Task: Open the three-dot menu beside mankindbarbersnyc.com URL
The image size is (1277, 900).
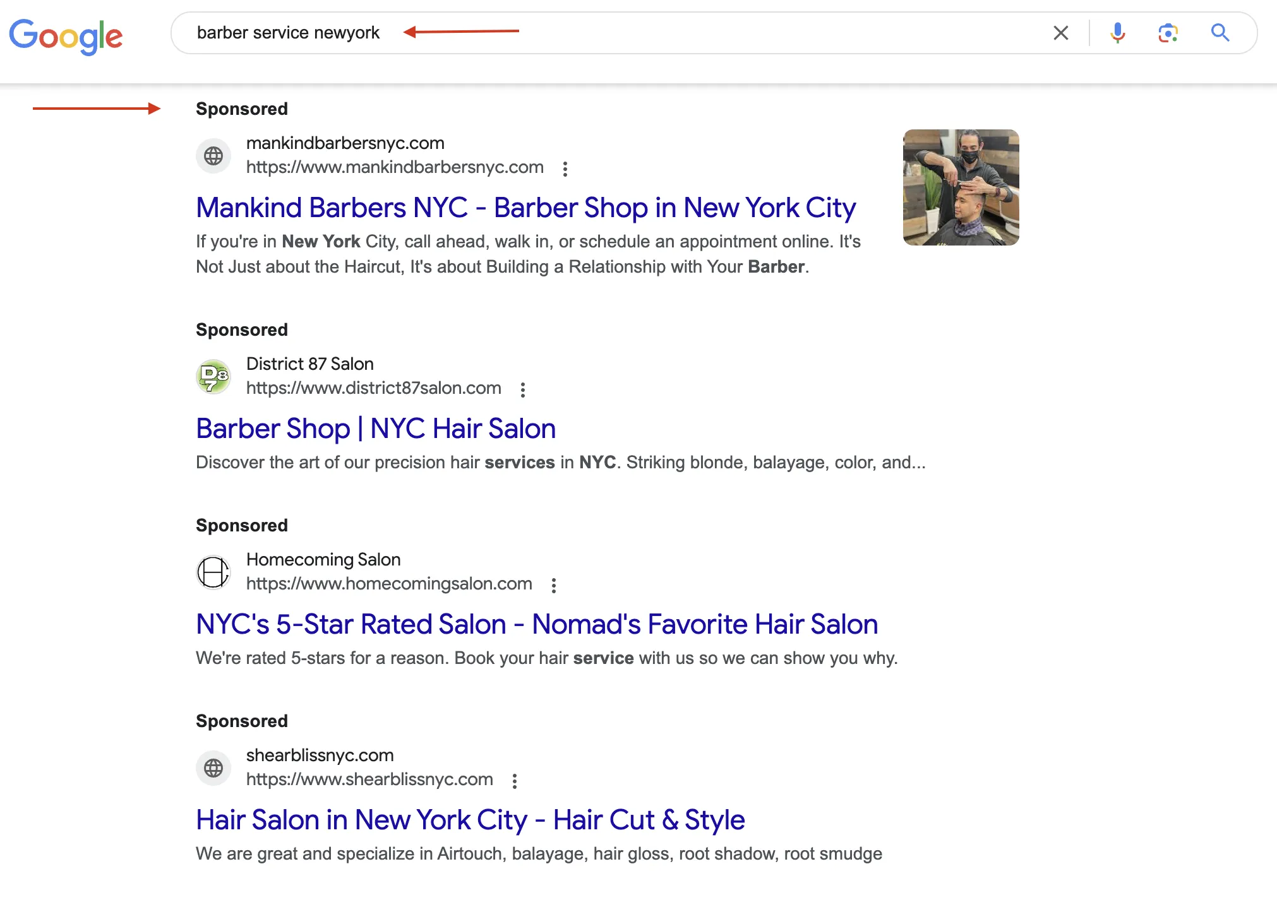Action: point(565,169)
